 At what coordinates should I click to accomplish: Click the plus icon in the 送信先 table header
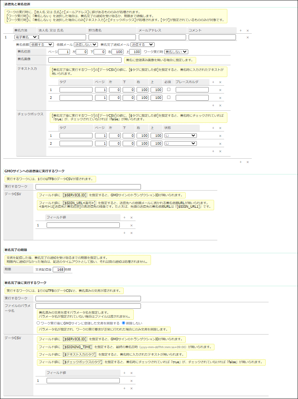coord(241,31)
